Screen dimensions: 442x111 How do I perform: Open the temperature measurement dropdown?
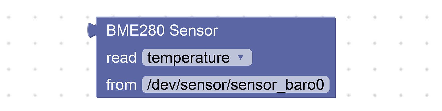(x=197, y=57)
